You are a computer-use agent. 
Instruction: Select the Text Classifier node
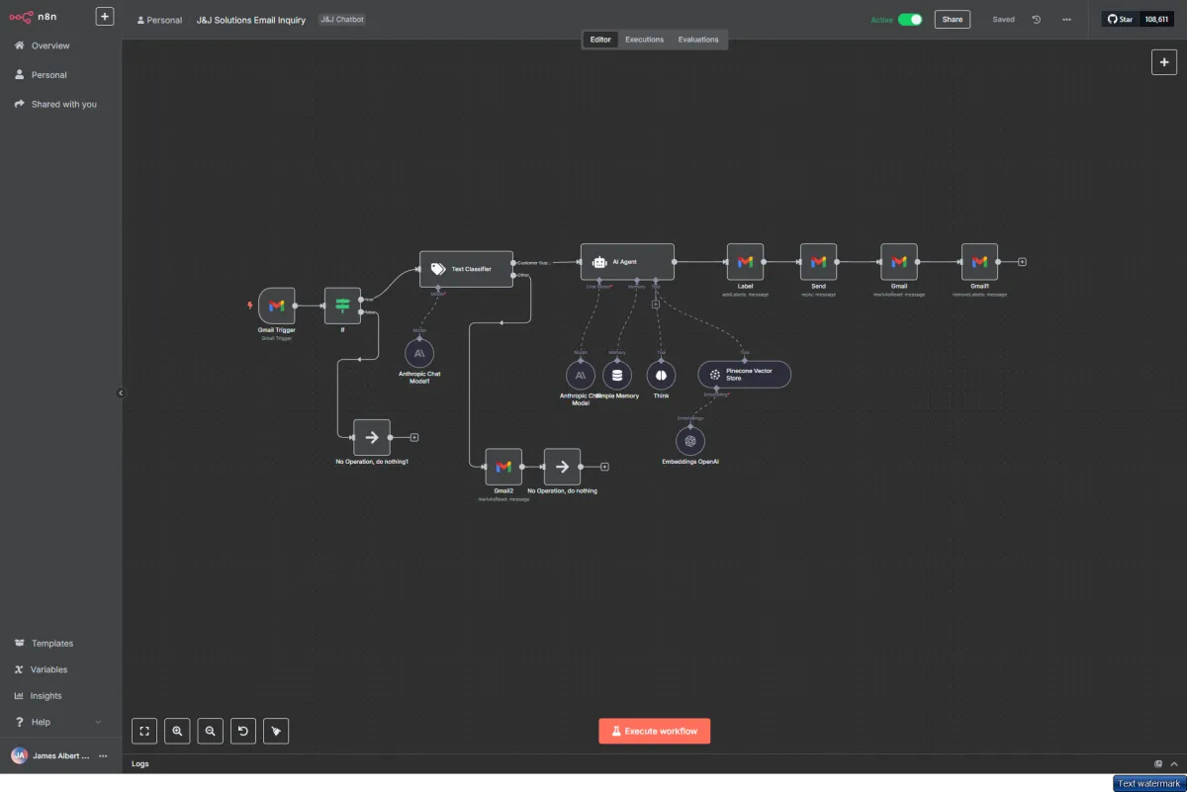[x=466, y=269]
